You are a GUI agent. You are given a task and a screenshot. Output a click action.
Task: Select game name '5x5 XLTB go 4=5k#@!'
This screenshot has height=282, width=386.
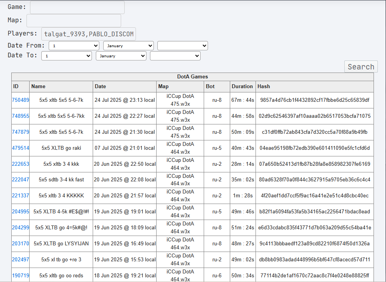click(61, 228)
